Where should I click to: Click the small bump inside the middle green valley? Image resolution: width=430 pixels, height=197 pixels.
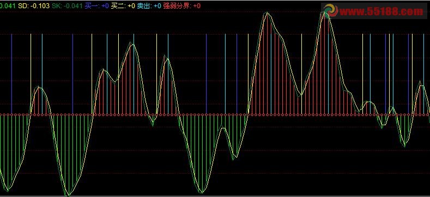pyautogui.click(x=223, y=128)
